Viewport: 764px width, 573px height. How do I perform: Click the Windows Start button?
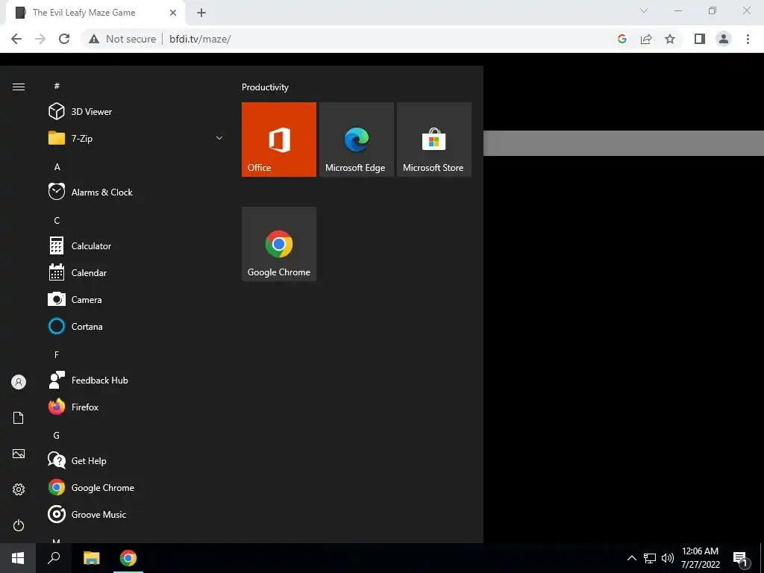pyautogui.click(x=18, y=558)
